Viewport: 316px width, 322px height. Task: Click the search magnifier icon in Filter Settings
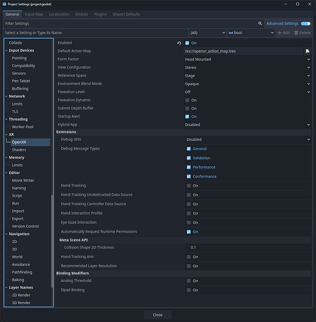click(x=260, y=23)
